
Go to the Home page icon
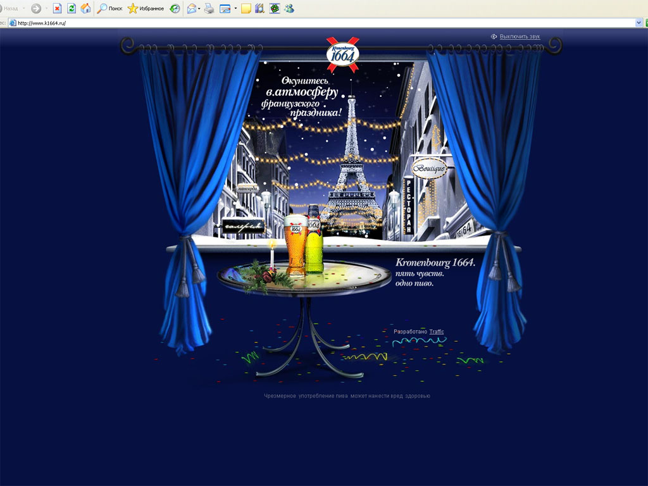tap(85, 8)
